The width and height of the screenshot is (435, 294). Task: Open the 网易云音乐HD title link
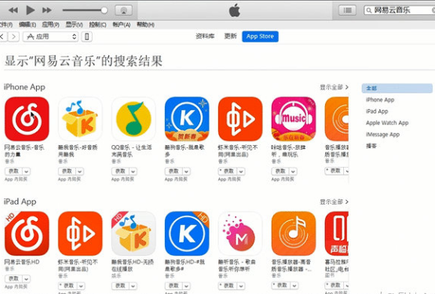(22, 262)
